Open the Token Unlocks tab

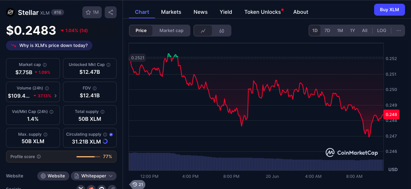[x=263, y=12]
